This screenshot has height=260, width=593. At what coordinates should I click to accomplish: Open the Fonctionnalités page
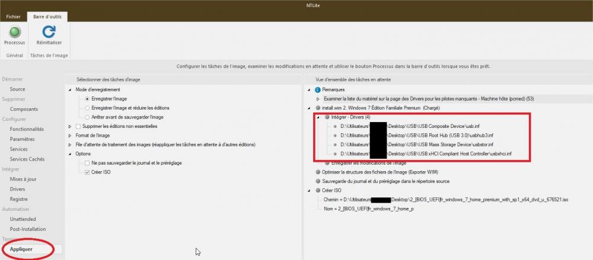pos(27,129)
